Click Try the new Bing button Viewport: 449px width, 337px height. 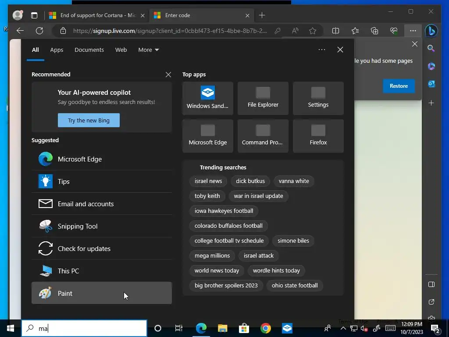89,120
